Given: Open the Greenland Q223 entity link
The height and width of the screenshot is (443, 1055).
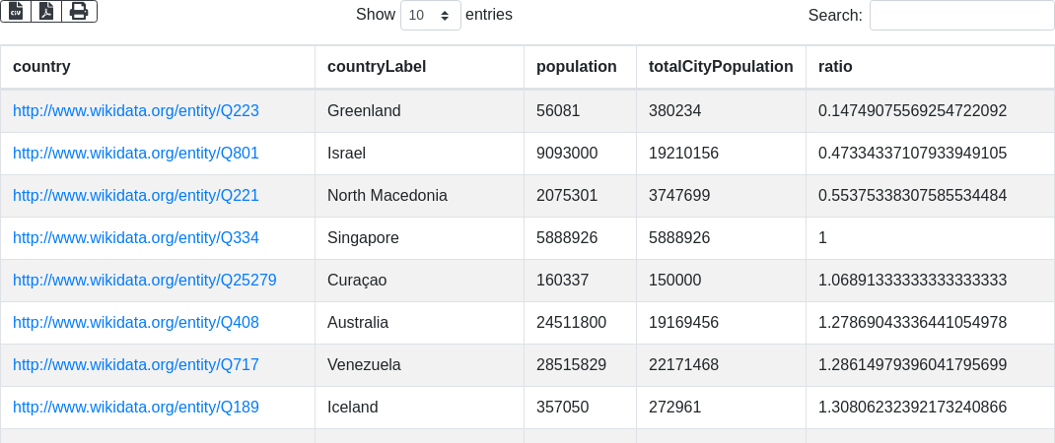Looking at the screenshot, I should click(x=136, y=111).
